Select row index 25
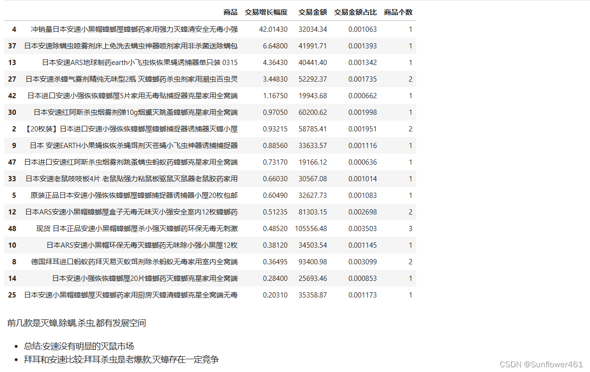This screenshot has width=590, height=372. [x=12, y=295]
